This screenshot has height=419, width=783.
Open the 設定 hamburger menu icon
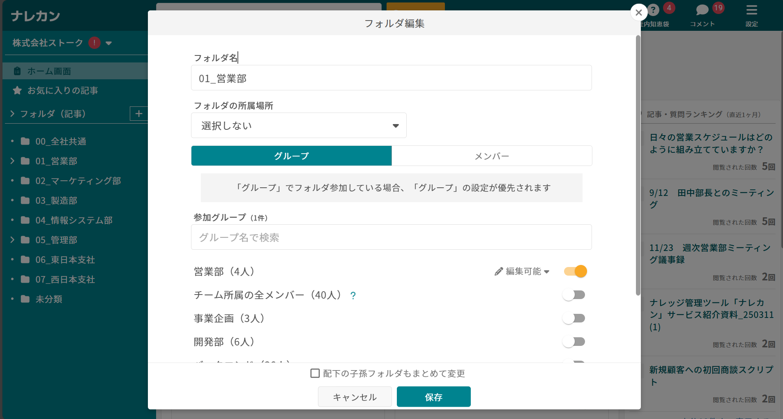[x=751, y=11]
